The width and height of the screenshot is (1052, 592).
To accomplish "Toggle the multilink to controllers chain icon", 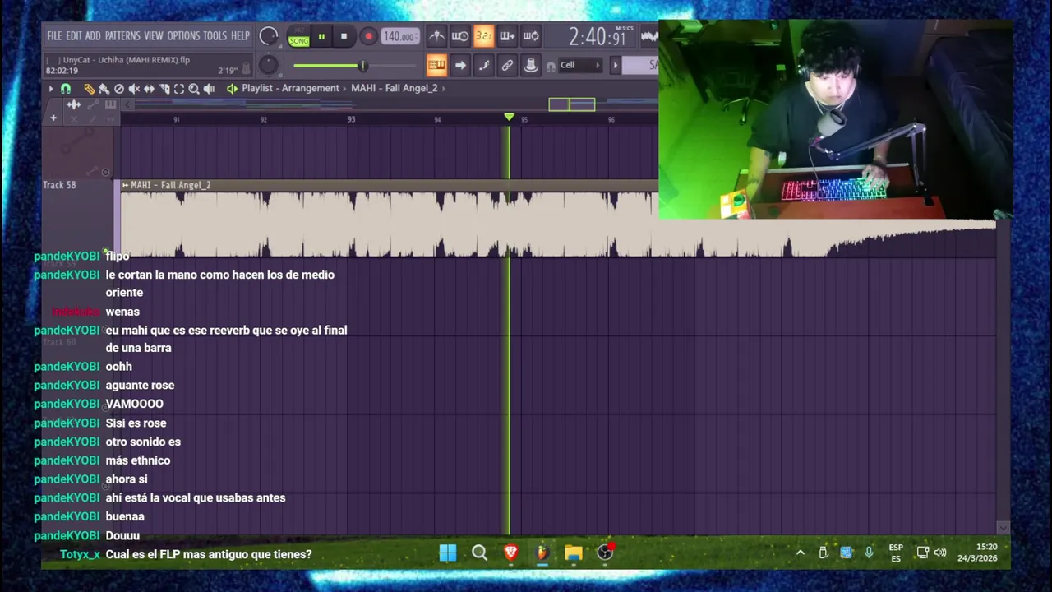I will pos(507,65).
